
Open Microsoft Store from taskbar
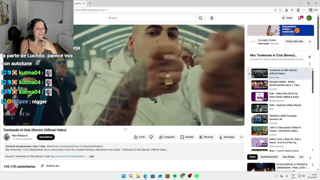pyautogui.click(x=153, y=176)
